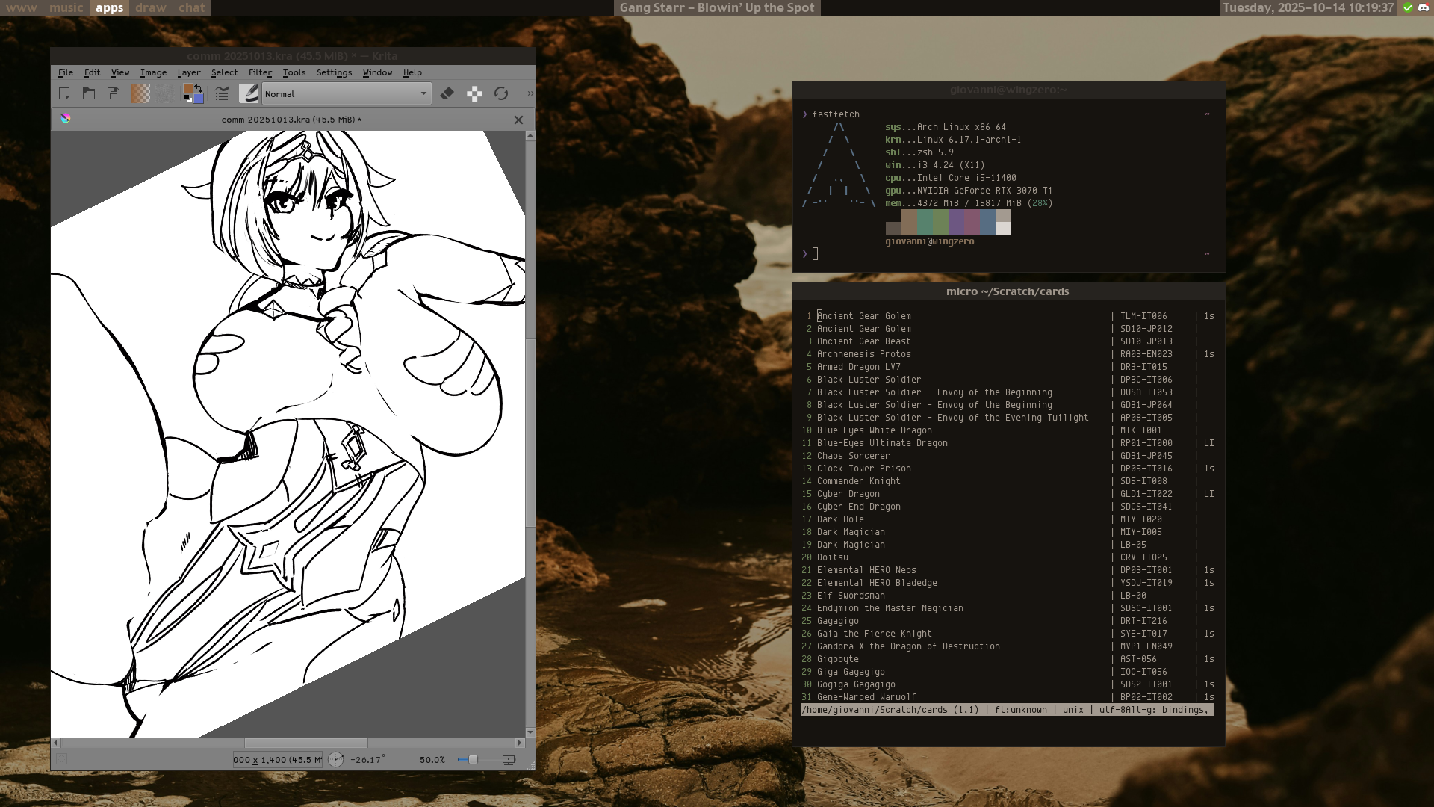Click the canvas rotation dial
This screenshot has height=807, width=1434.
336,759
